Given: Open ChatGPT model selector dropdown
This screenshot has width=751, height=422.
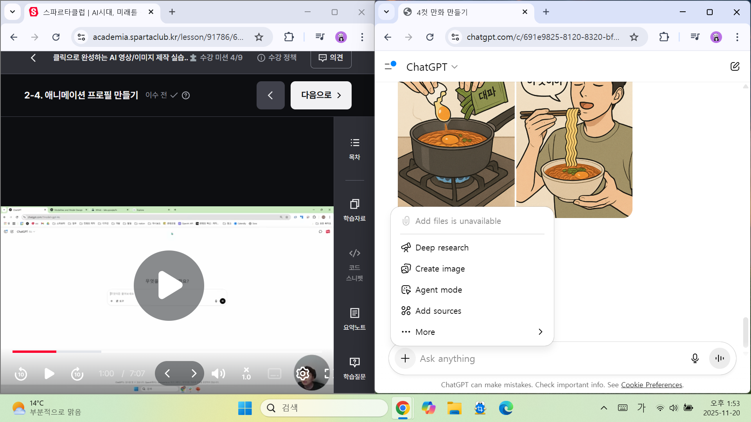Looking at the screenshot, I should click(432, 67).
